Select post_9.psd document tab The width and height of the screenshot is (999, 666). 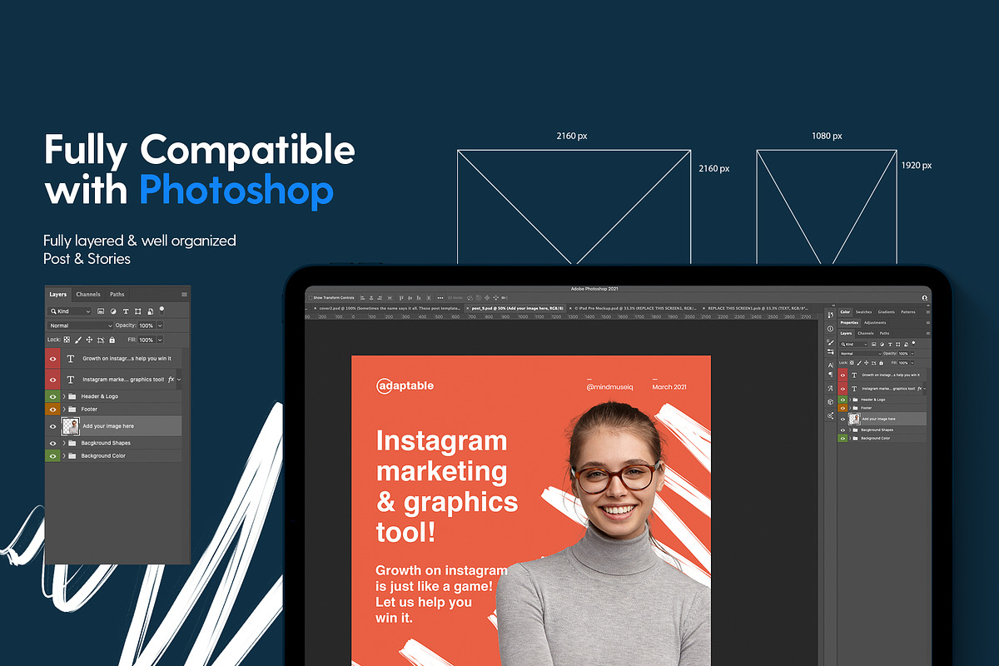click(516, 308)
